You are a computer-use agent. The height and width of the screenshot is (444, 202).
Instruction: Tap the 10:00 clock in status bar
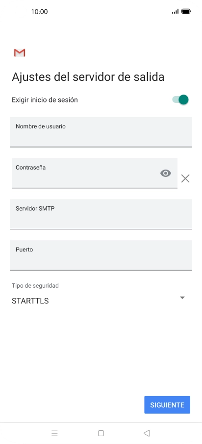(x=39, y=12)
